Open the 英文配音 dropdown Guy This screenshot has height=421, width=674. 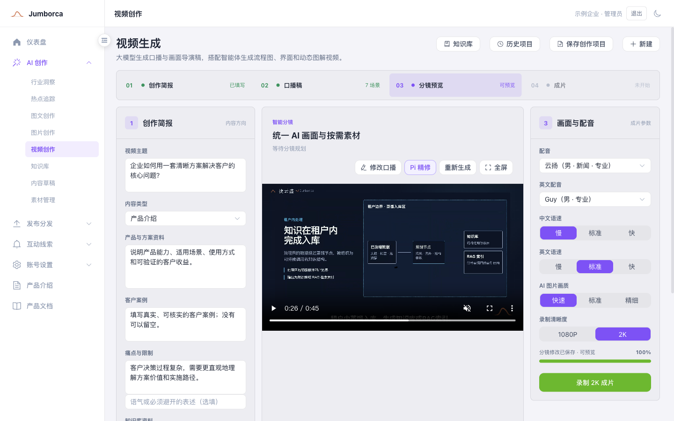click(x=595, y=199)
